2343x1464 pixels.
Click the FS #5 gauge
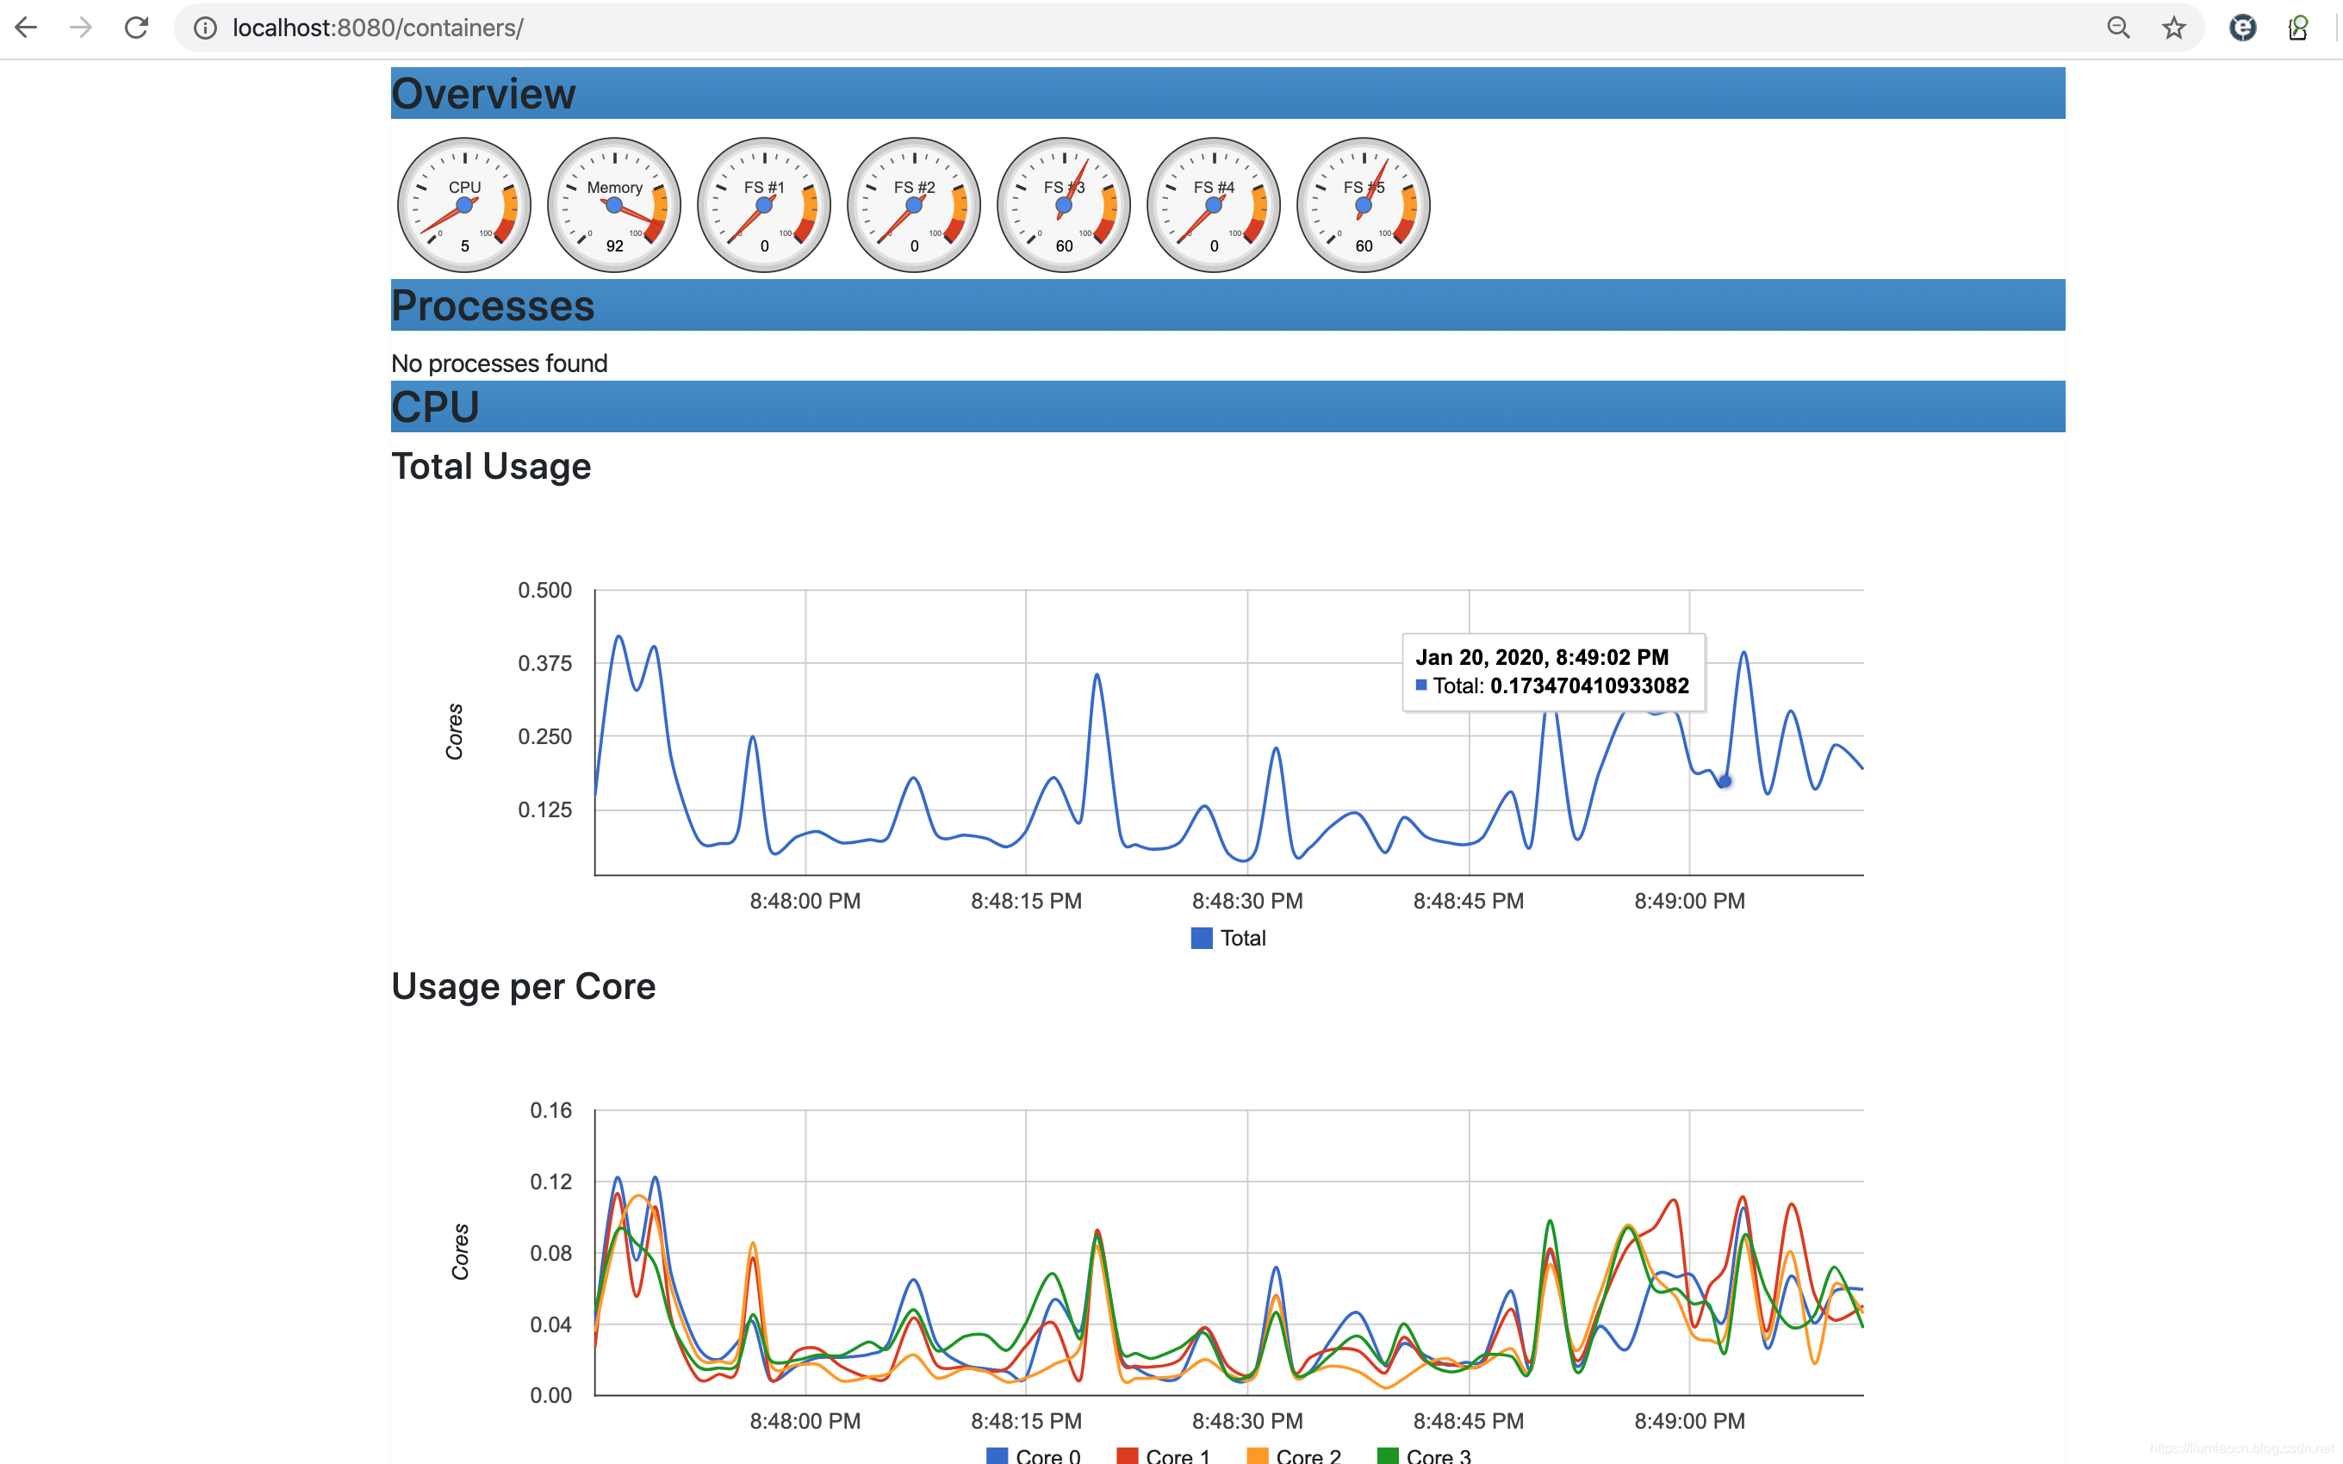tap(1364, 204)
